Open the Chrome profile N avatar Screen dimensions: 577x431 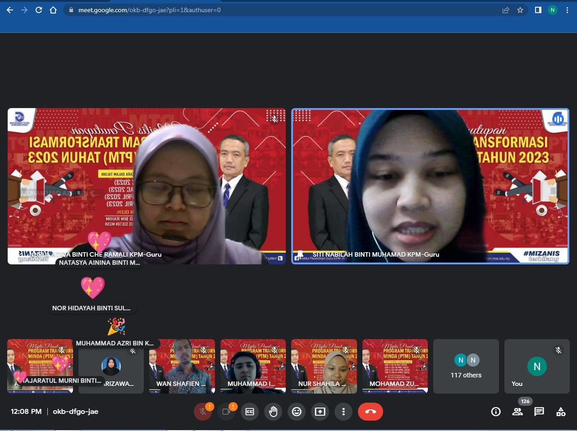coord(553,10)
